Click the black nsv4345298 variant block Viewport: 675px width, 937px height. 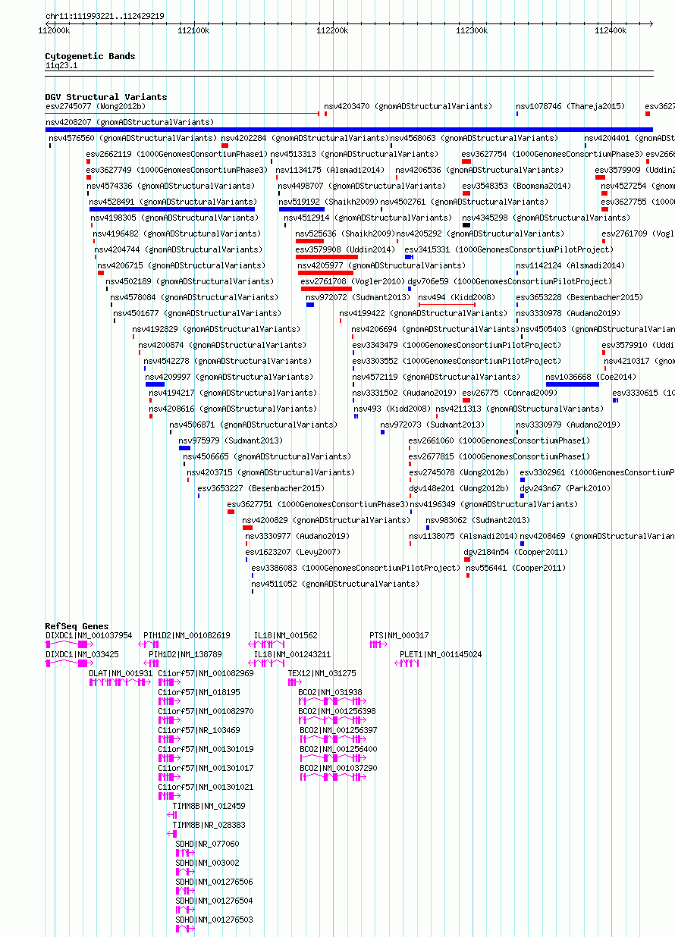pyautogui.click(x=466, y=225)
